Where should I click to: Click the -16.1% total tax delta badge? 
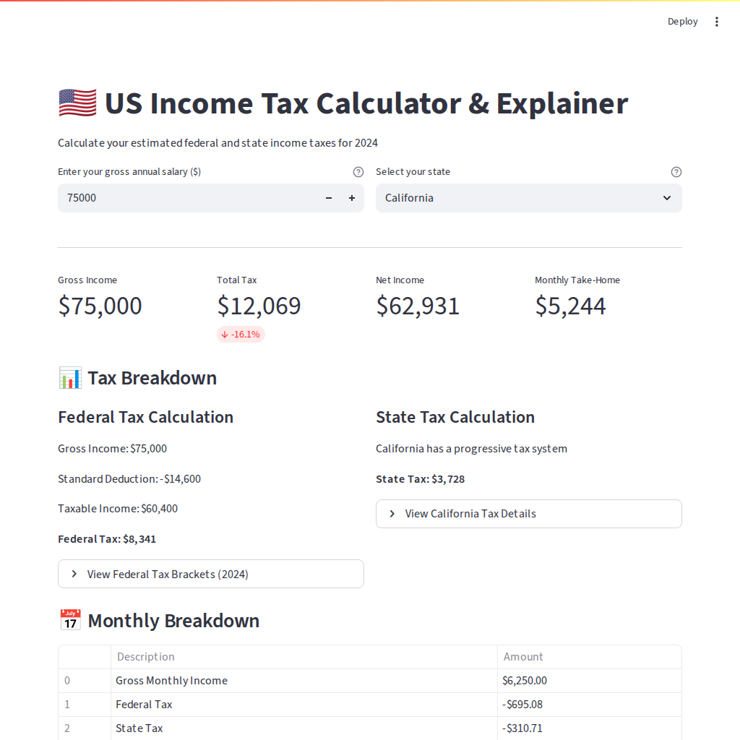[x=241, y=334]
